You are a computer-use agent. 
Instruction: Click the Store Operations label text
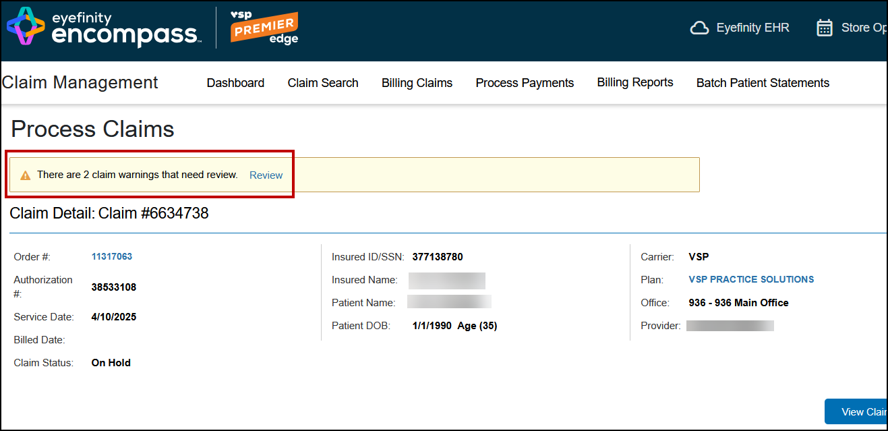(x=864, y=28)
